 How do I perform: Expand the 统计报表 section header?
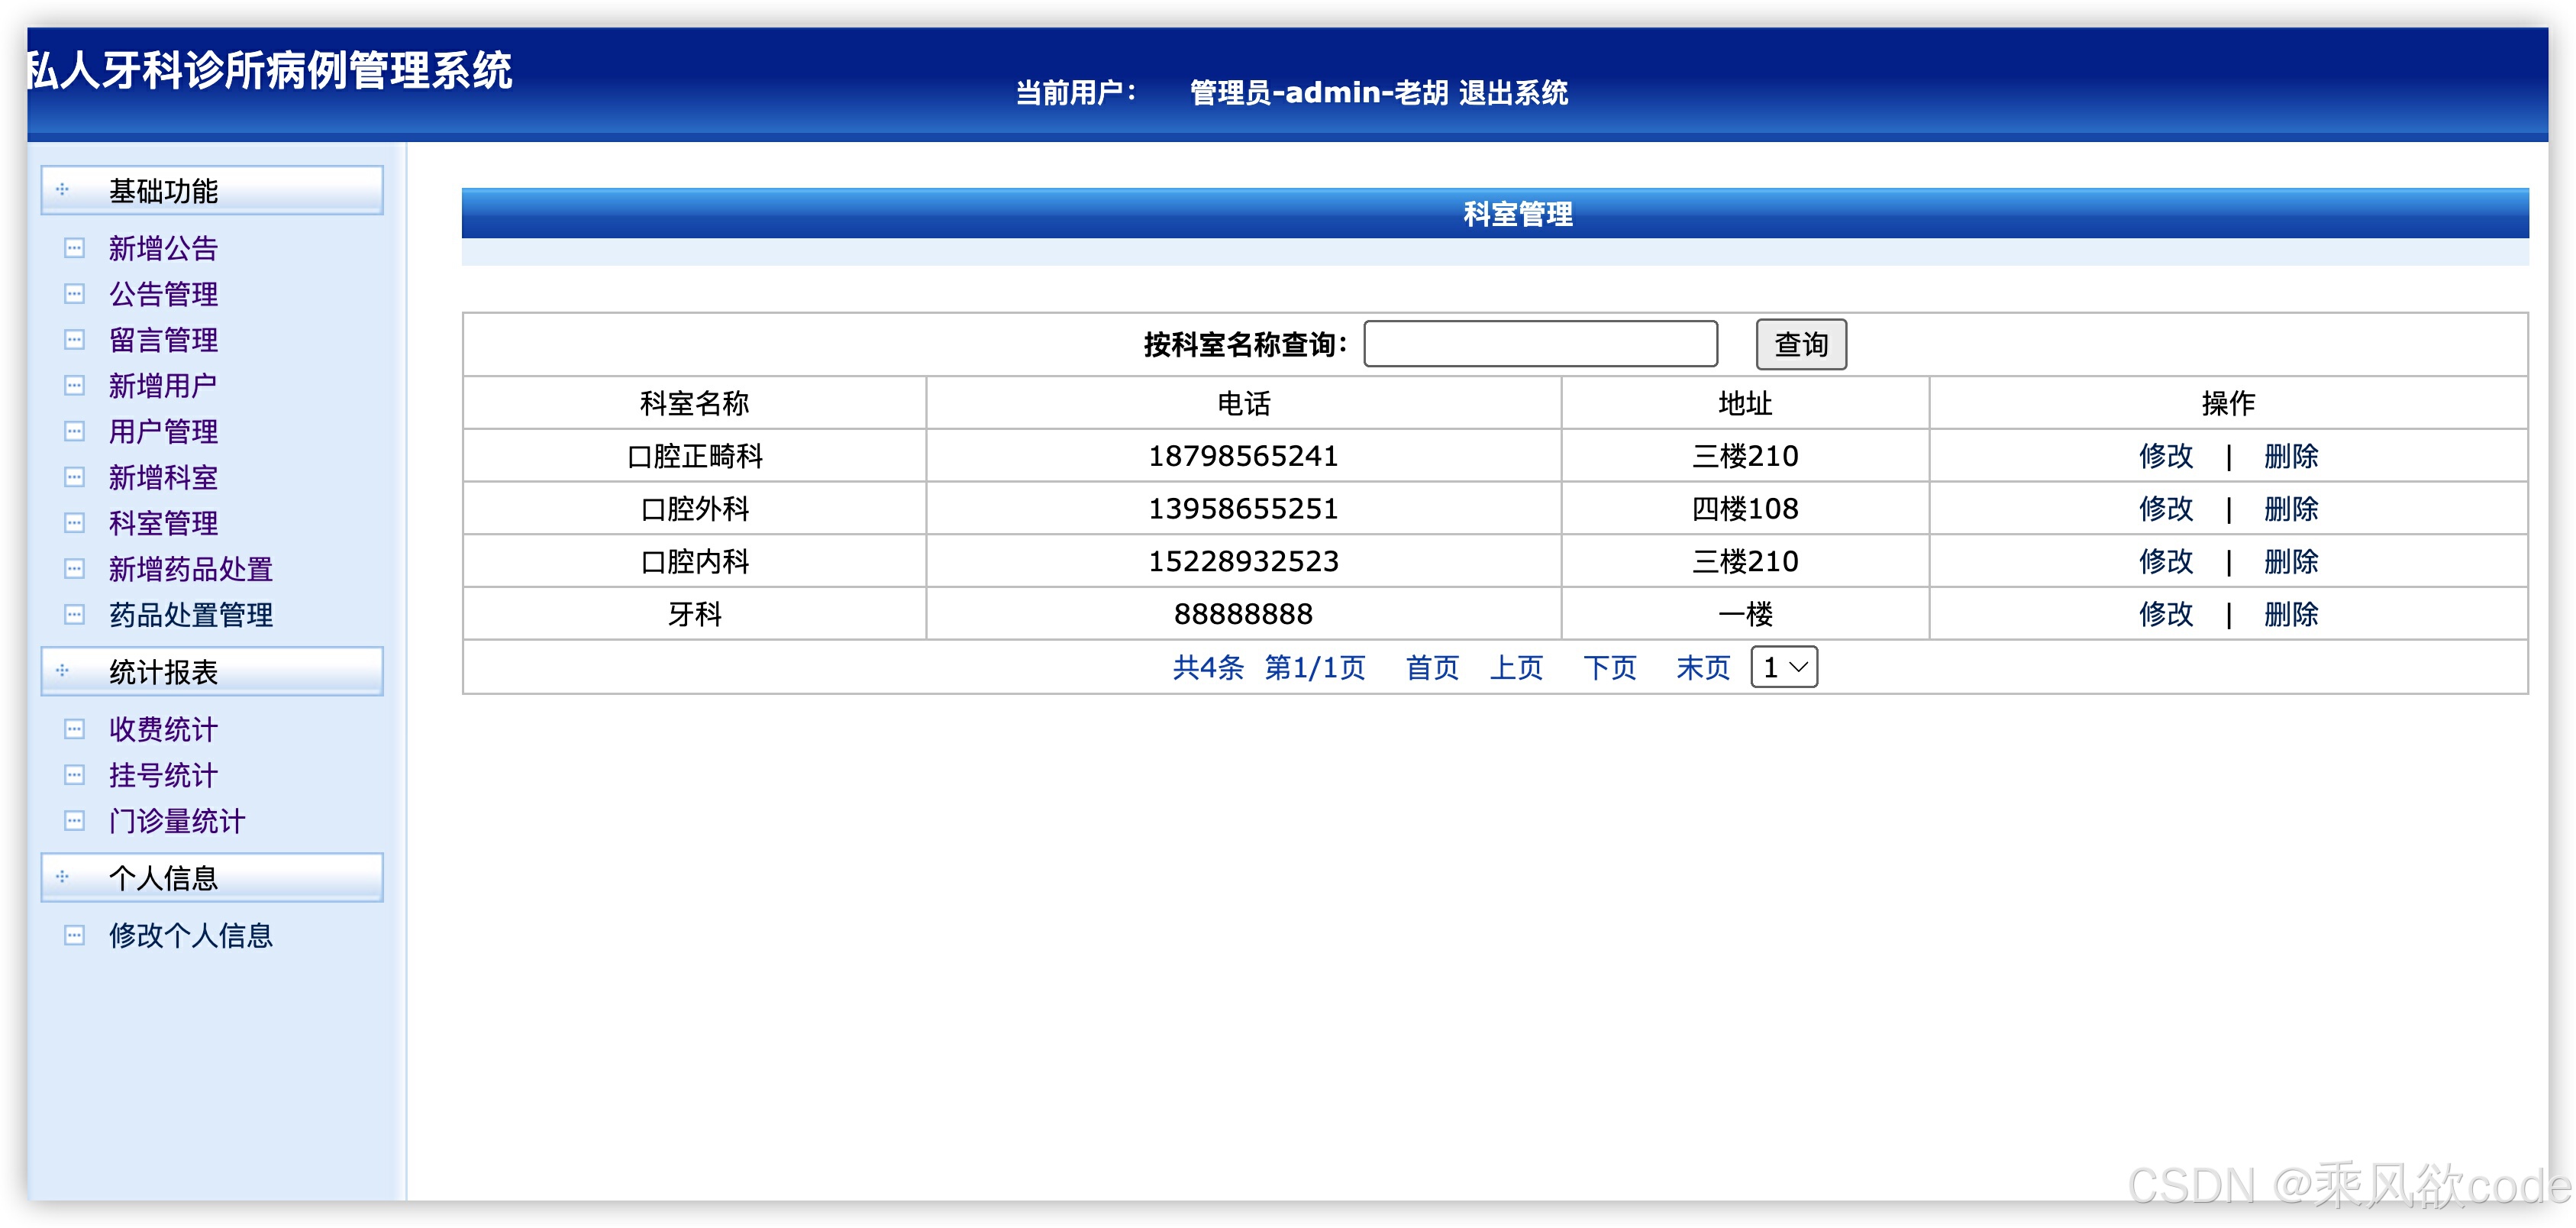[211, 671]
